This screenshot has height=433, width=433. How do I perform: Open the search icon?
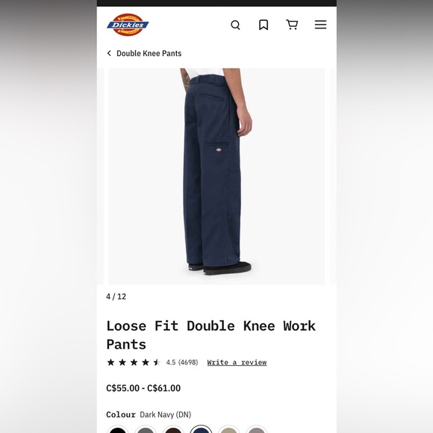(235, 25)
